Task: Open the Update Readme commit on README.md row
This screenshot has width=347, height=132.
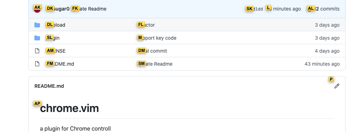Action: coord(155,64)
